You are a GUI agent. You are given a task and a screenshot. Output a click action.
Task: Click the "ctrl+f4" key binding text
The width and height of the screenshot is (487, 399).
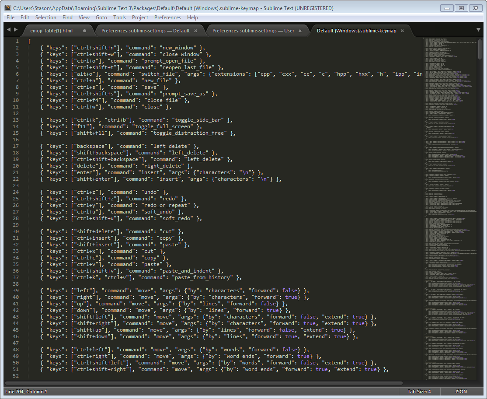(x=87, y=100)
